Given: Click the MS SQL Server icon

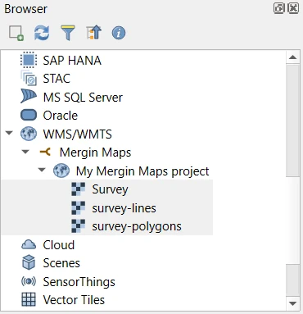Looking at the screenshot, I should 29,97.
